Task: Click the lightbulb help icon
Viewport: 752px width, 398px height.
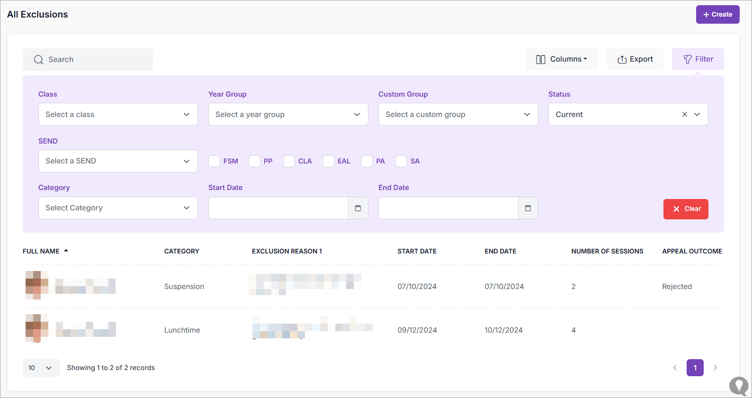Action: point(738,386)
